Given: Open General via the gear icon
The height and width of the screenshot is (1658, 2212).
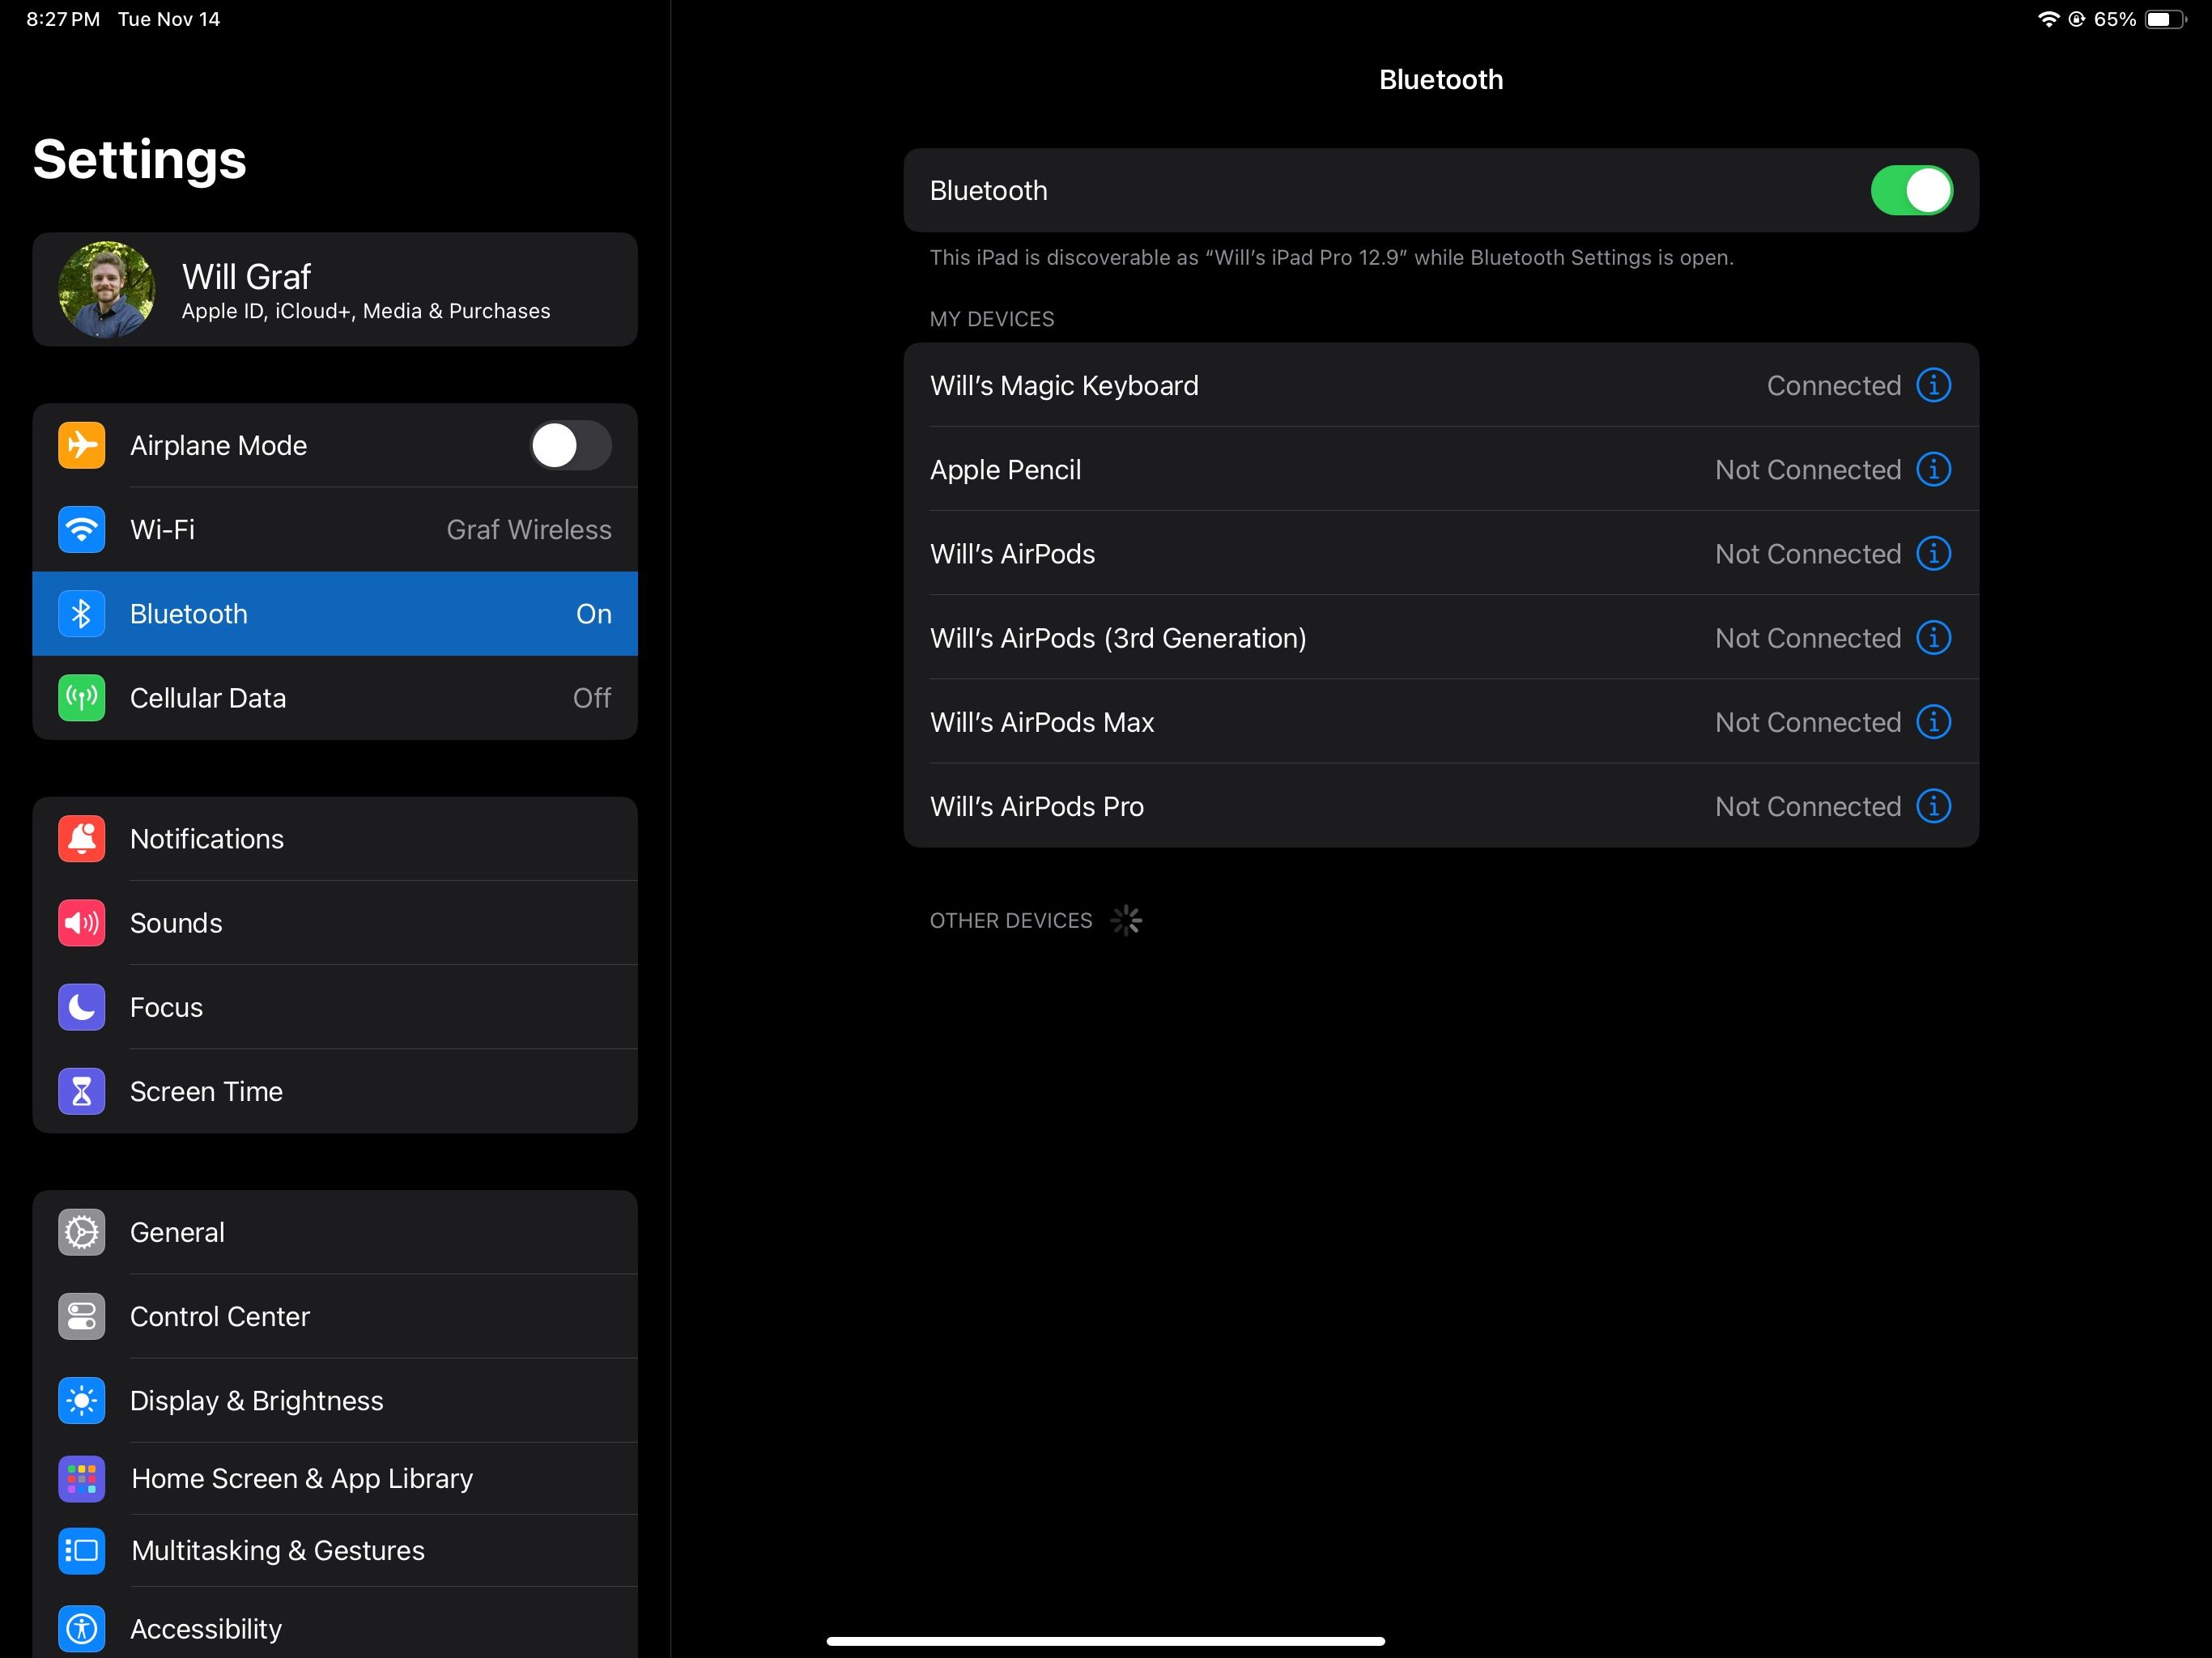Looking at the screenshot, I should tap(81, 1232).
